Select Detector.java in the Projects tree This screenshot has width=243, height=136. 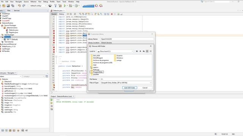point(14,30)
